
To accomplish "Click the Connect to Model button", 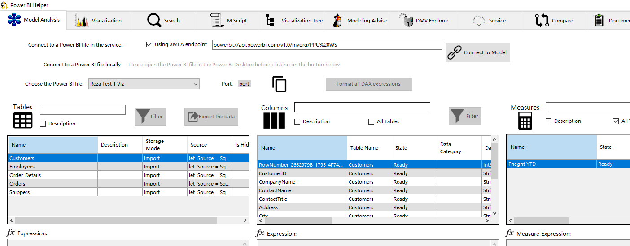I will [x=478, y=52].
